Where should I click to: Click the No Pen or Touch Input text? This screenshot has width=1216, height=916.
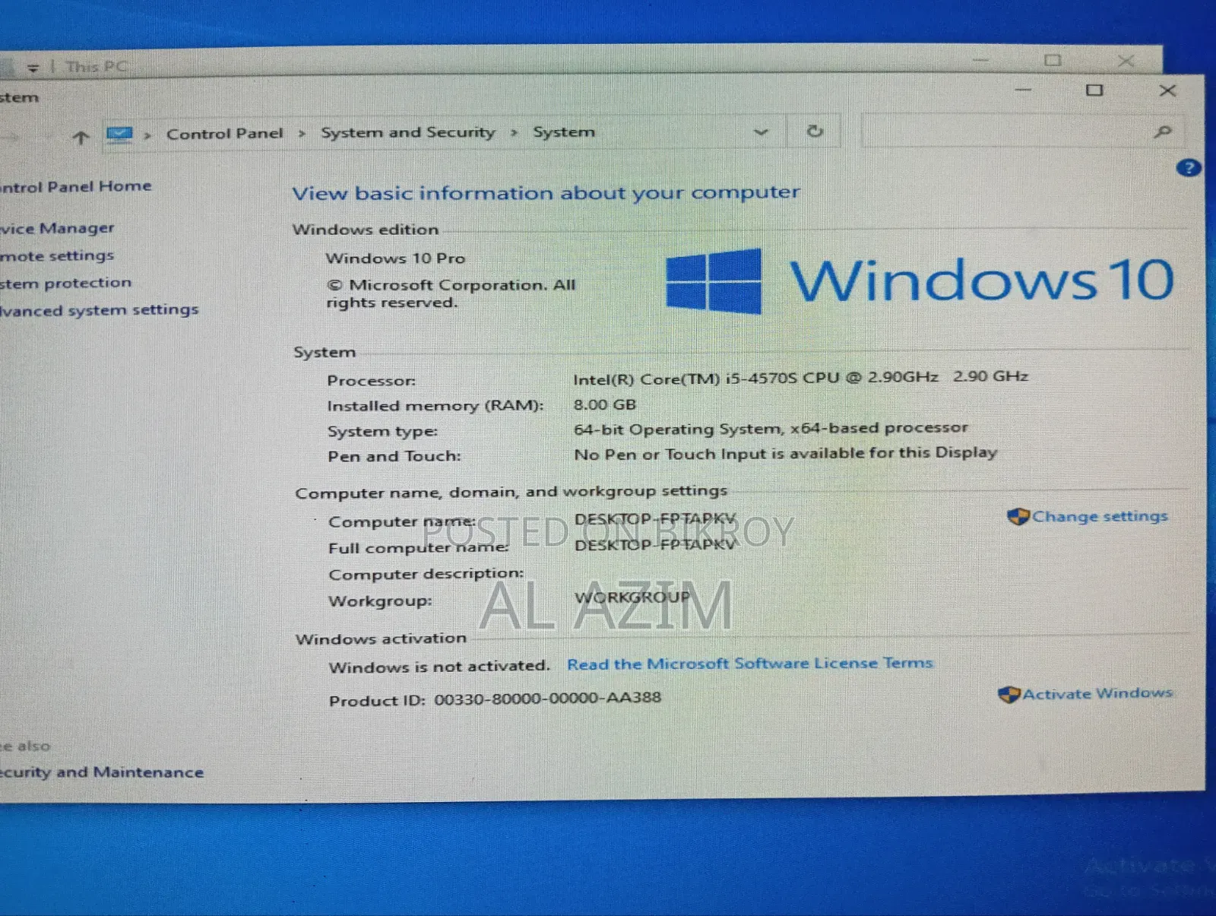(x=785, y=454)
